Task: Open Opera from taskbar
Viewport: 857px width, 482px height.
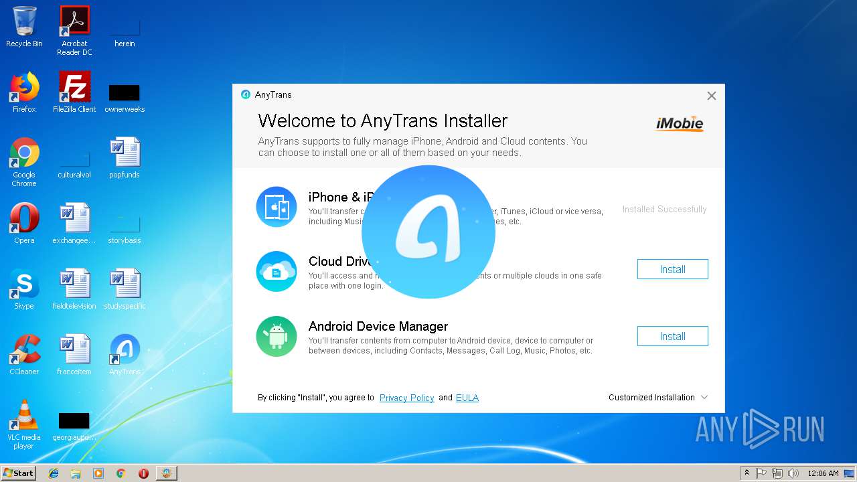Action: pyautogui.click(x=143, y=473)
